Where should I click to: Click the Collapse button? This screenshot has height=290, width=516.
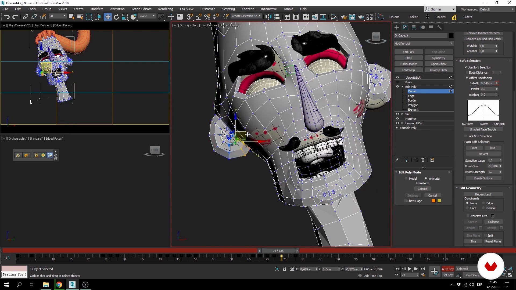(493, 222)
